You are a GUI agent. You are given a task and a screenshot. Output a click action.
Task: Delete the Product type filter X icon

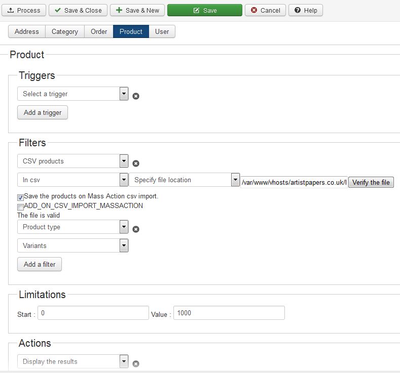pyautogui.click(x=136, y=229)
